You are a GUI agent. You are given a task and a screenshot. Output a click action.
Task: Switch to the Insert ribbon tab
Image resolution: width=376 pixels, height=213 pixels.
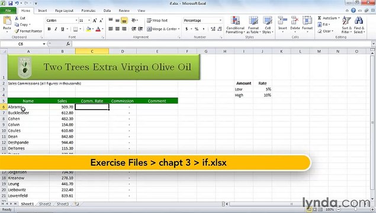pos(43,11)
